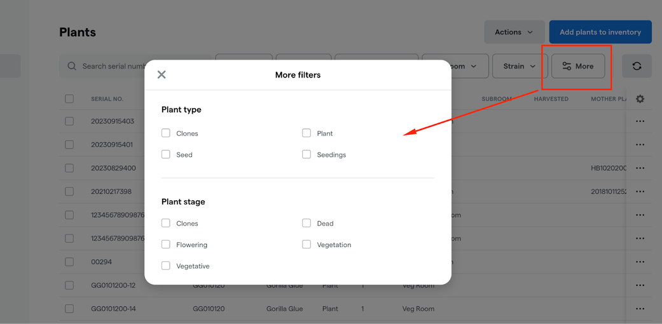Select the row checkbox for 20230829400
The height and width of the screenshot is (324, 662).
tap(69, 168)
